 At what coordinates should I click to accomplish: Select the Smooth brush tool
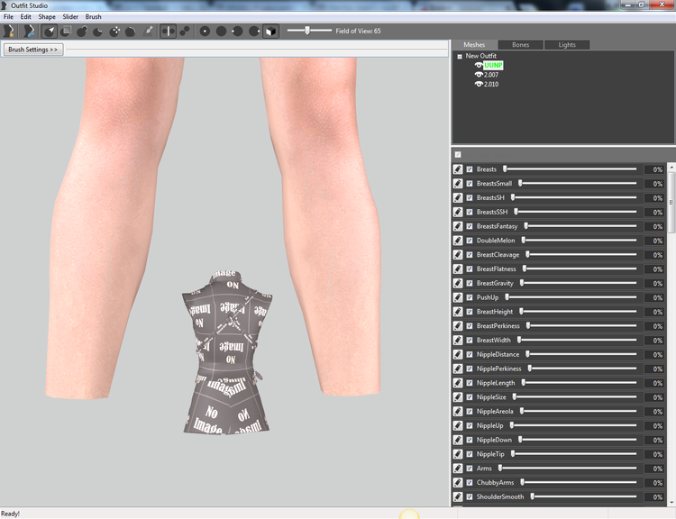click(x=130, y=31)
